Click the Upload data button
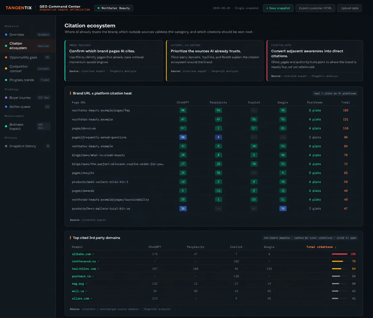The height and width of the screenshot is (318, 373). coord(349,8)
